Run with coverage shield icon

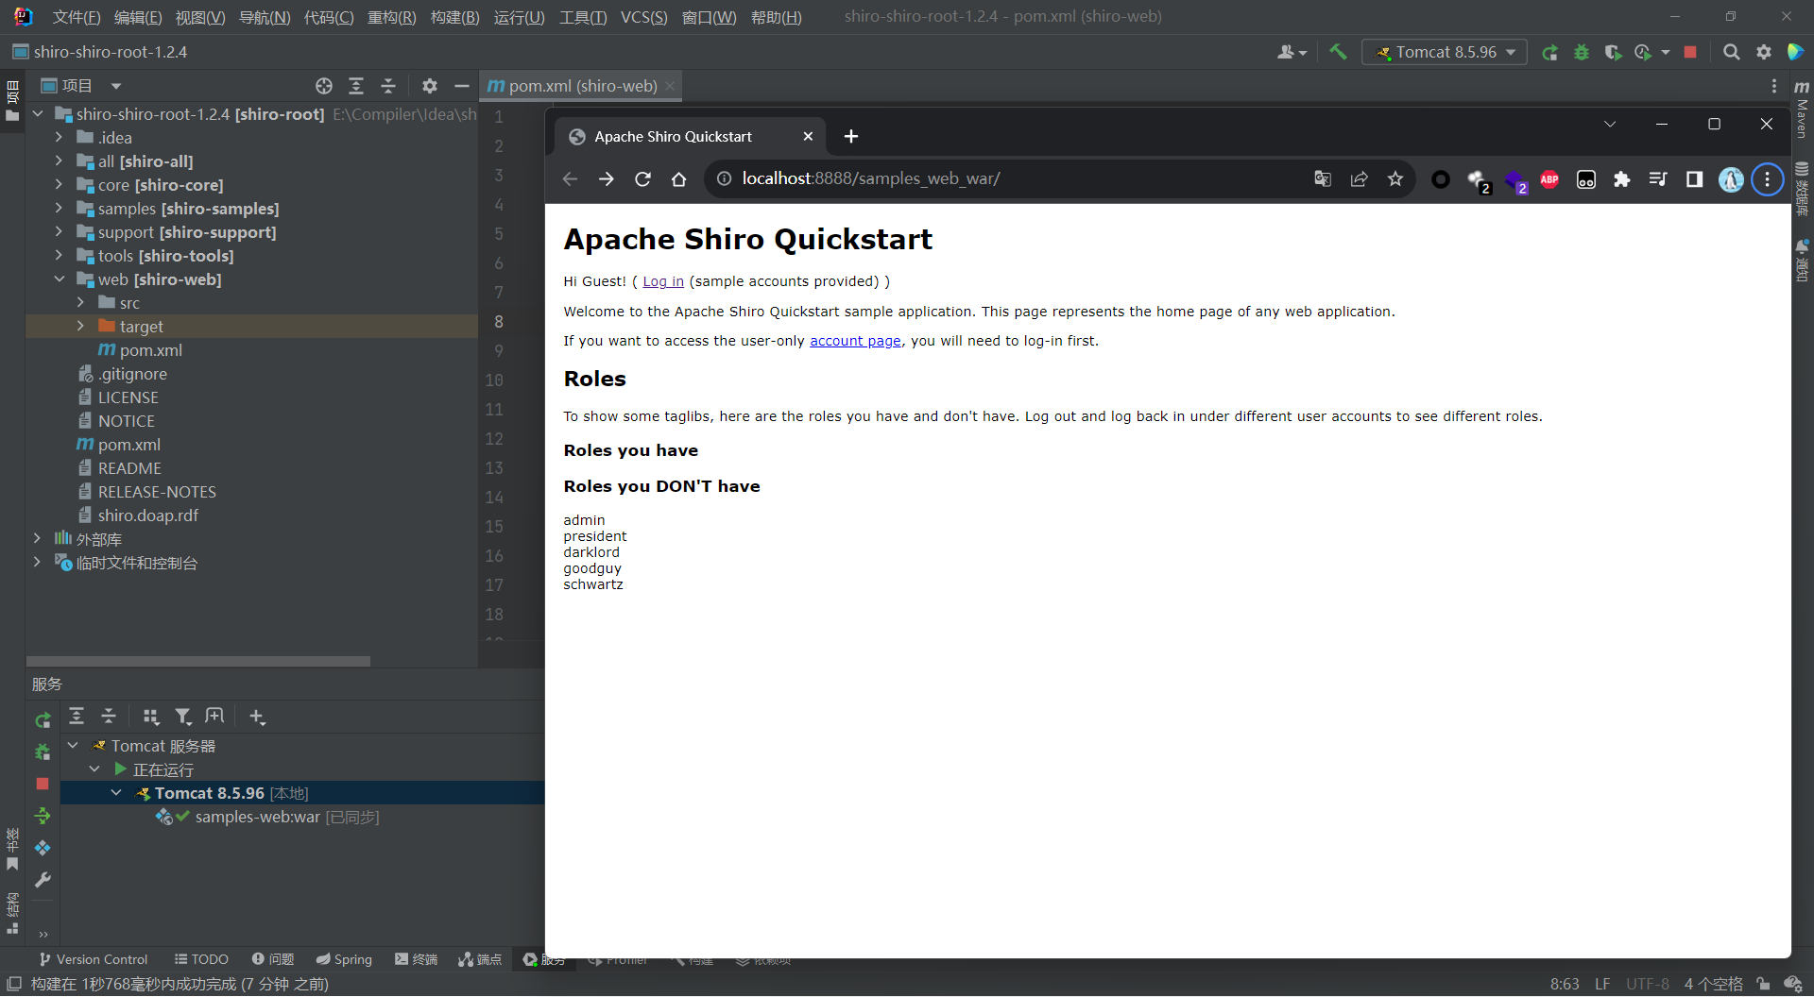click(1613, 52)
